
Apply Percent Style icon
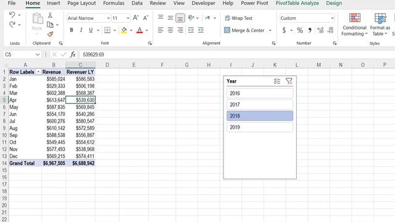point(300,30)
